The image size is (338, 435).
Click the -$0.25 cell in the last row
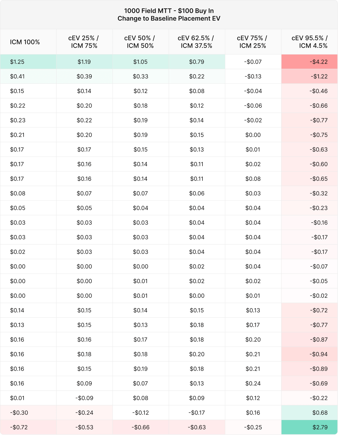253,427
